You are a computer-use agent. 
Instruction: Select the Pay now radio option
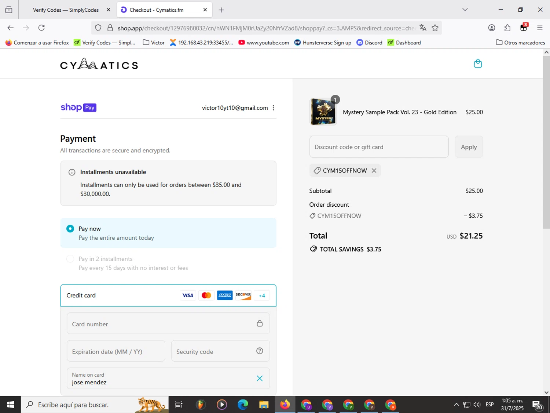click(70, 229)
